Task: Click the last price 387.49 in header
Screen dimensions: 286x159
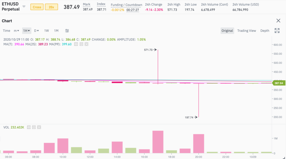Action: (x=71, y=7)
